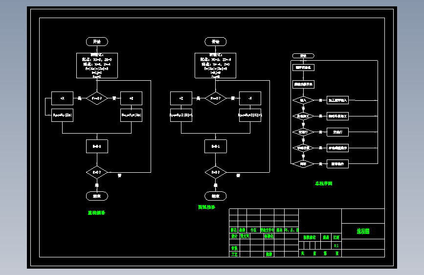Select the 开始 terminator of the left flowchart
Screen dimensions: 424x275
[97, 42]
